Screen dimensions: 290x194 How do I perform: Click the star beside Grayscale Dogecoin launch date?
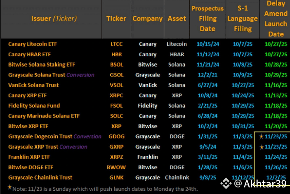coord(262,136)
